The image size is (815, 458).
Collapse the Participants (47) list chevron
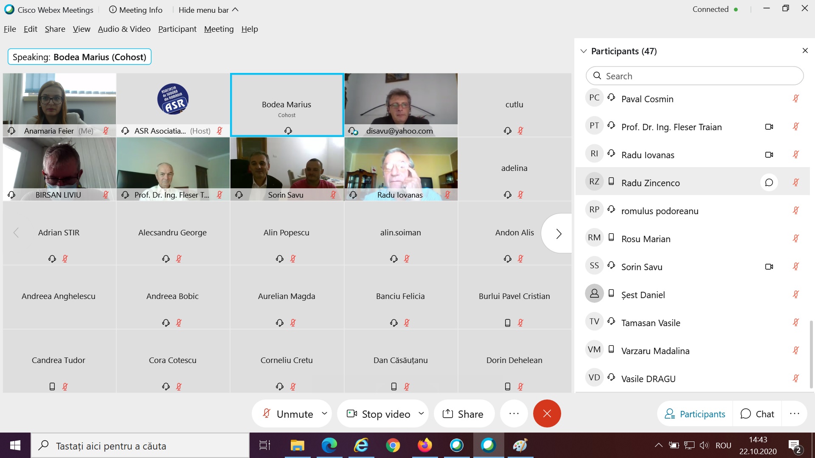[584, 51]
